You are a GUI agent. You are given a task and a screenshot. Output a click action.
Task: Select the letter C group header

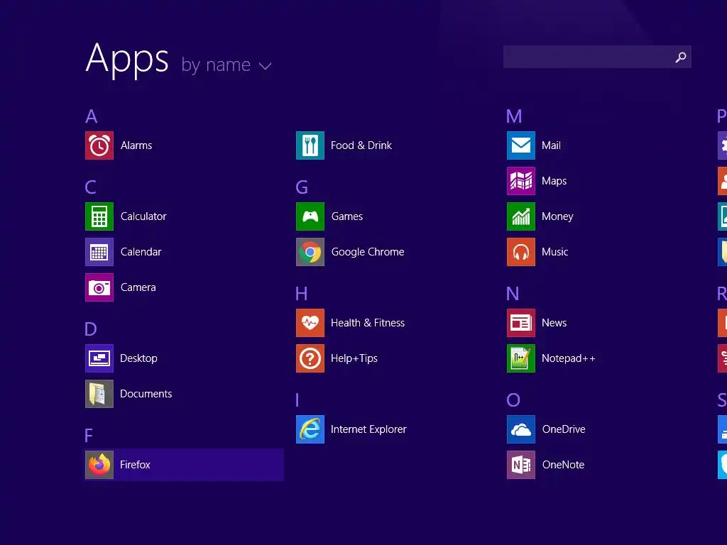(91, 187)
